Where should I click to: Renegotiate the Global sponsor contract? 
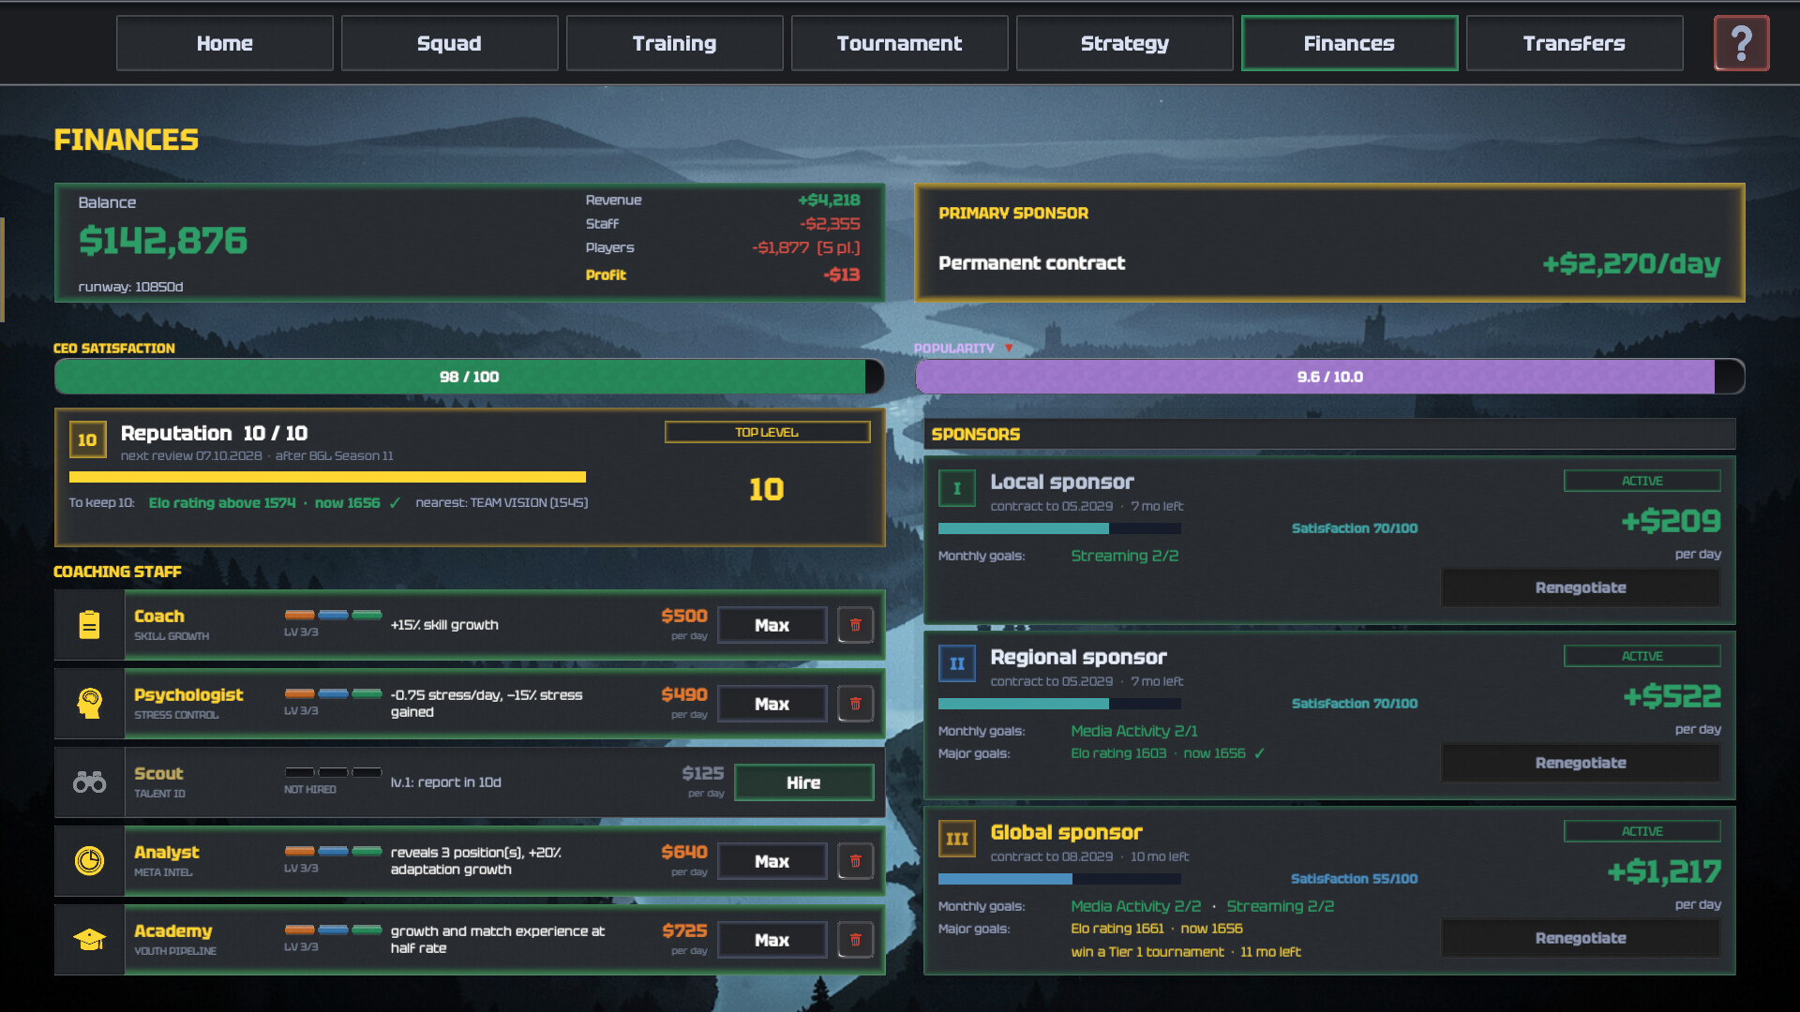click(x=1581, y=938)
